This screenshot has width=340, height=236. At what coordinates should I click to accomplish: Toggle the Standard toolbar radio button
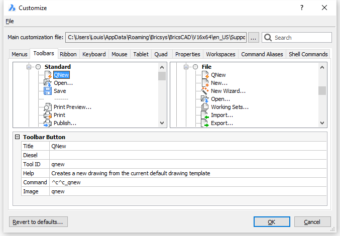click(38, 67)
